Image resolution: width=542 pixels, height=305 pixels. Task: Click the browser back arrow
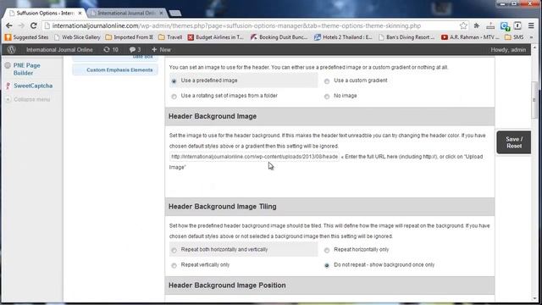coord(9,25)
